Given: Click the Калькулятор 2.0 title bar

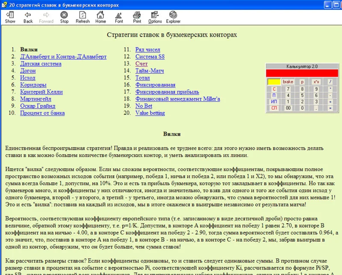Looking at the screenshot, I should (x=302, y=66).
